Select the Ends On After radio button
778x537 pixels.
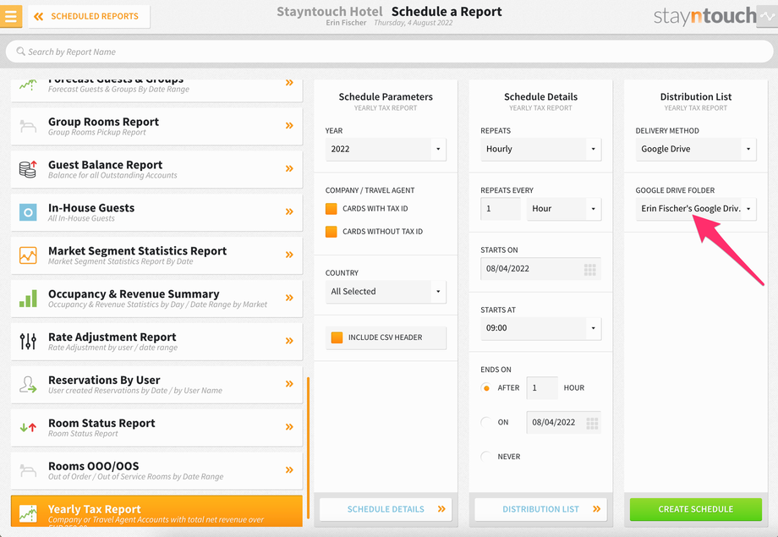click(x=486, y=388)
